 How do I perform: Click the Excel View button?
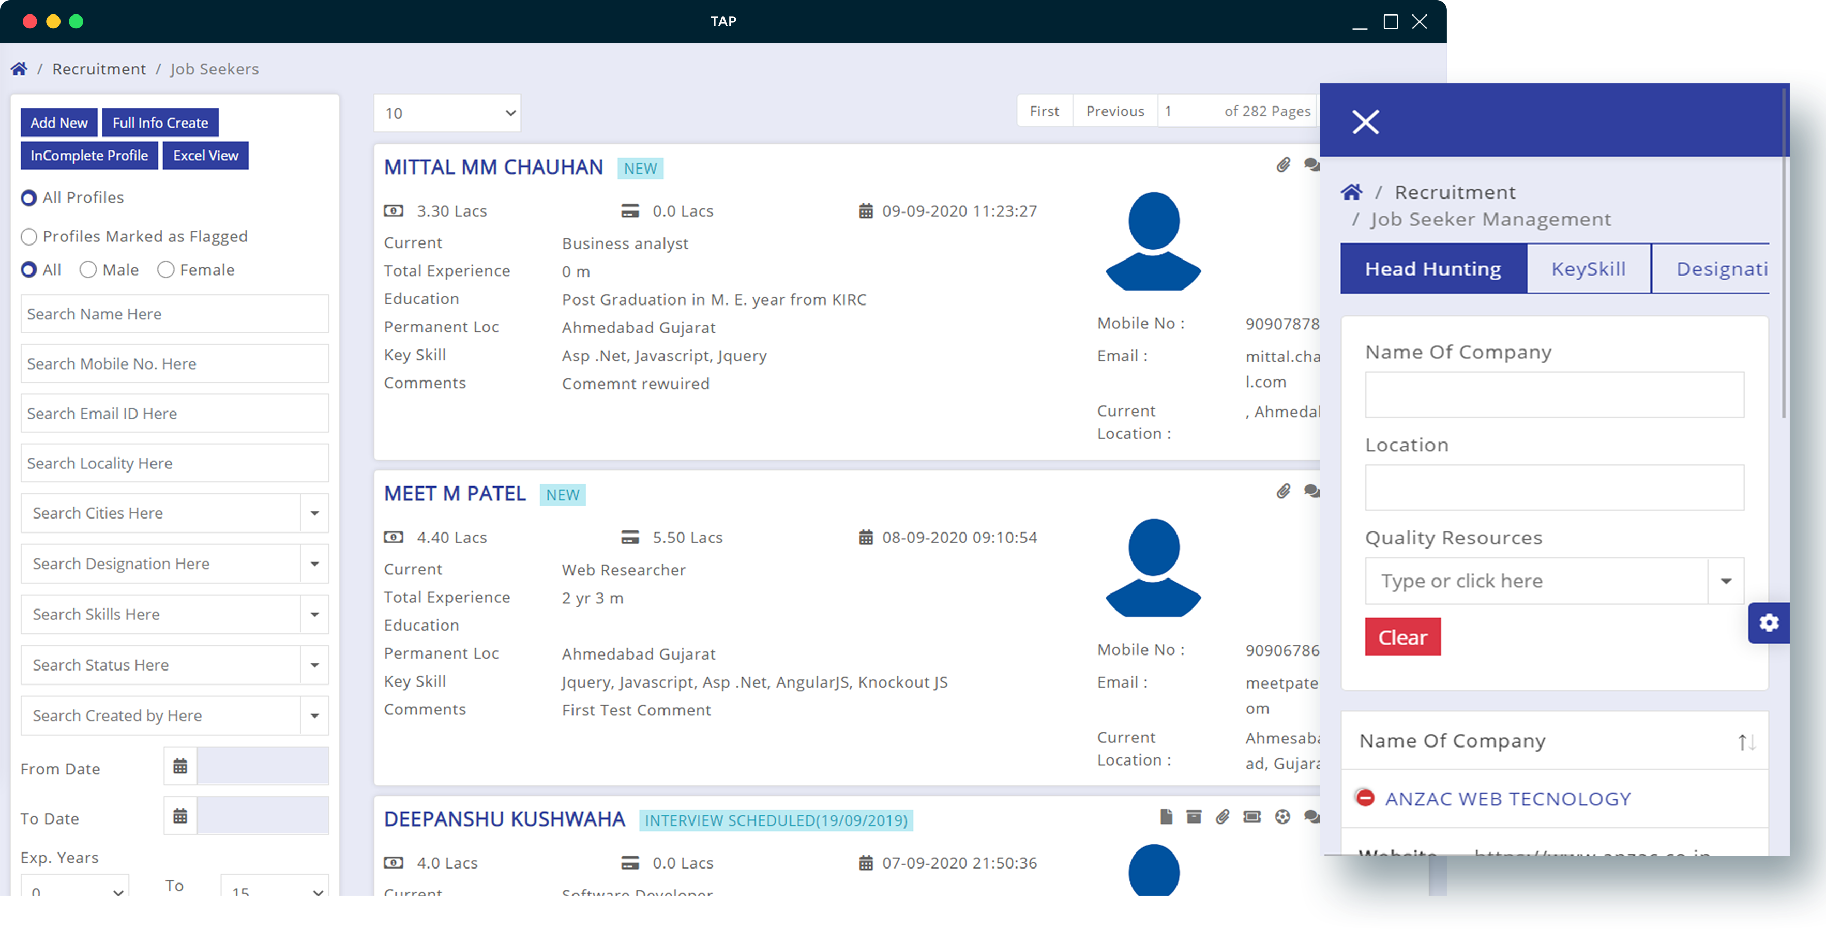click(x=206, y=155)
